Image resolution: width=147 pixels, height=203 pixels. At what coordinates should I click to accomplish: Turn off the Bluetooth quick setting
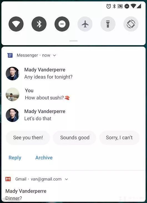pos(39,24)
